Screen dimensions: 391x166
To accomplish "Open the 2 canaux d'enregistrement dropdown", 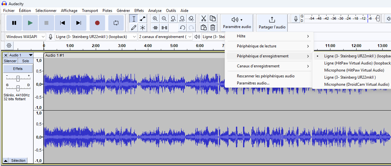I will (165, 37).
